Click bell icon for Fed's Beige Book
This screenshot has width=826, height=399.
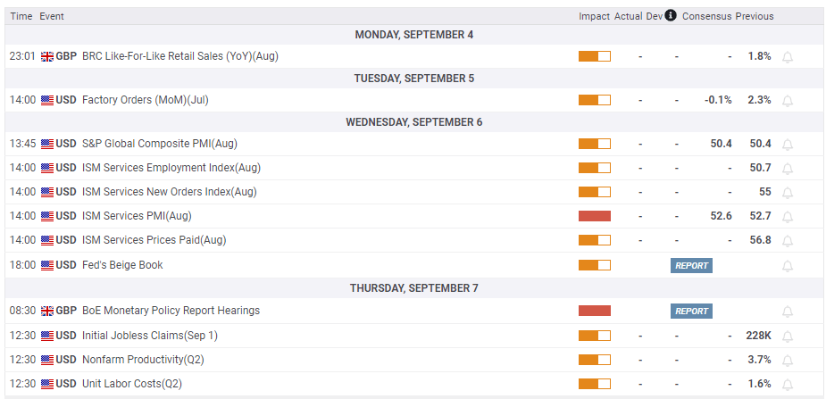pyautogui.click(x=788, y=266)
